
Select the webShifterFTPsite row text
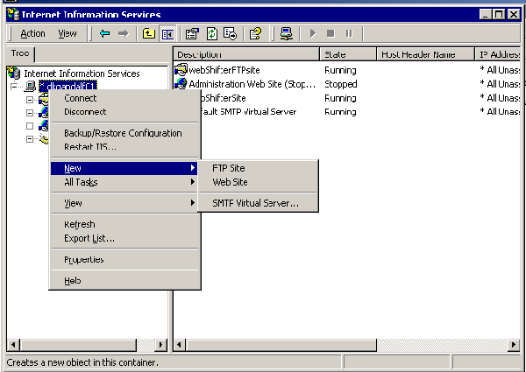click(224, 70)
